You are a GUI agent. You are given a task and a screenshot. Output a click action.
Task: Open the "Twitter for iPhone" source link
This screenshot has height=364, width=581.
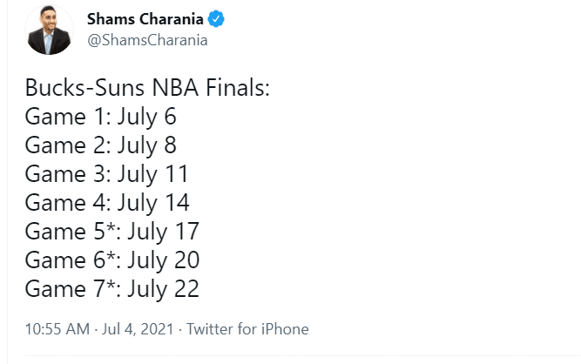pyautogui.click(x=247, y=329)
